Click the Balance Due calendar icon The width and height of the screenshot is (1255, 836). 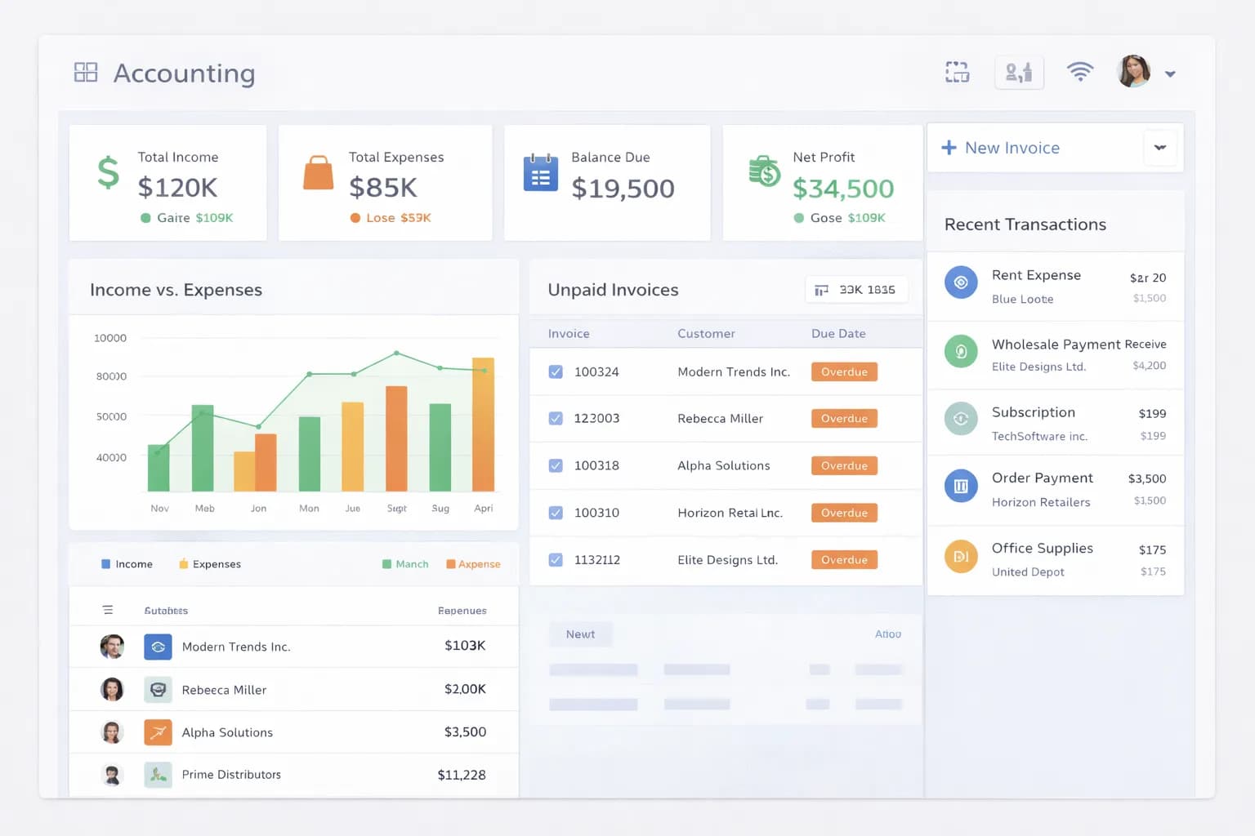click(x=540, y=172)
